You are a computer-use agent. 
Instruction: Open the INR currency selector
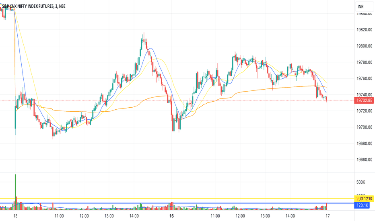point(365,6)
